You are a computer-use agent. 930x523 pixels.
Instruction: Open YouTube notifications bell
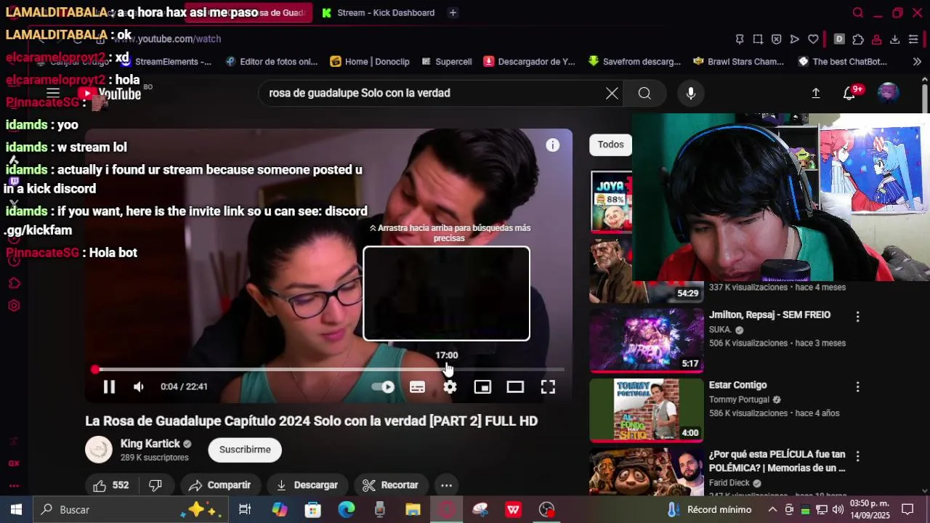[x=849, y=93]
